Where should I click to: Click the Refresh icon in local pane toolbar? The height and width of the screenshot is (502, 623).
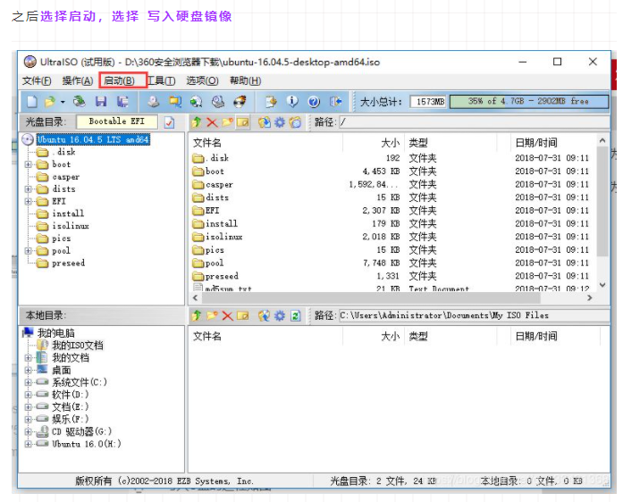(295, 316)
